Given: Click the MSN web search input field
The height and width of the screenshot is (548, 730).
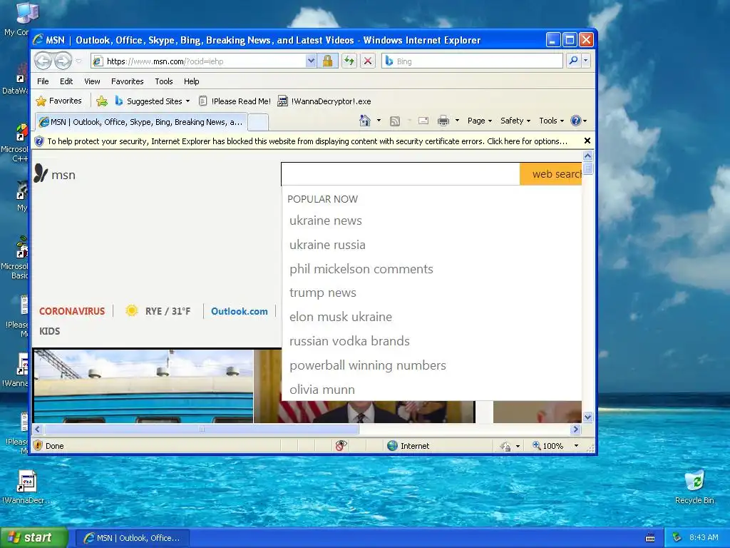Looking at the screenshot, I should (x=401, y=174).
